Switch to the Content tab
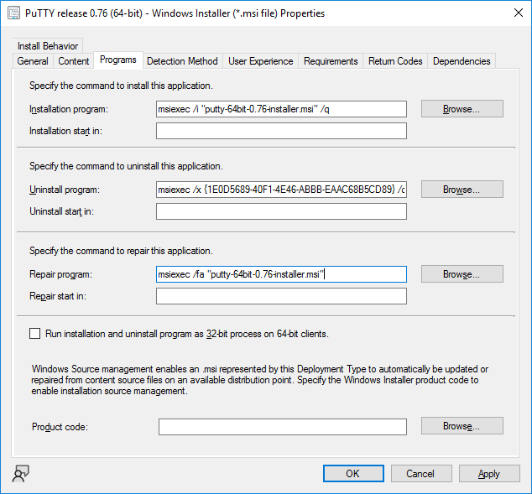532x494 pixels. coord(73,61)
